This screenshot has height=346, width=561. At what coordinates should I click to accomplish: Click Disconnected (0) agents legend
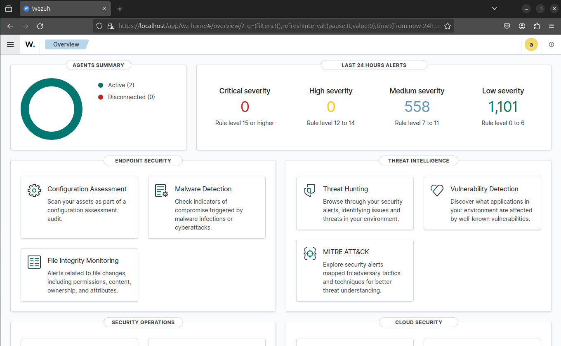[x=127, y=97]
